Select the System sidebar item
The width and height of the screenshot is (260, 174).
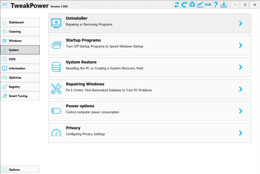click(x=20, y=50)
